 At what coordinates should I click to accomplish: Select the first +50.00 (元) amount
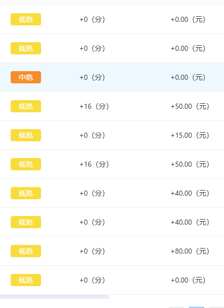point(190,106)
